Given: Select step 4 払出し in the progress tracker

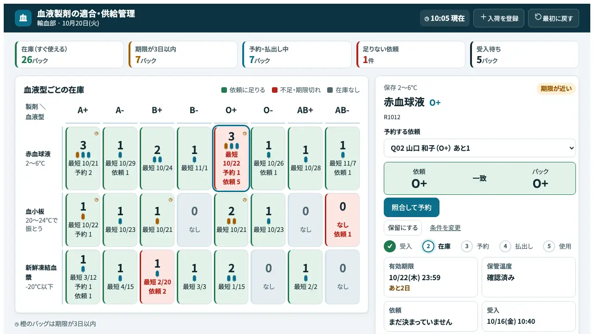Looking at the screenshot, I should point(516,246).
